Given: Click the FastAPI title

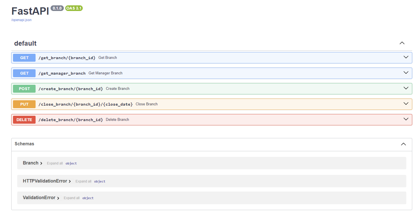Looking at the screenshot, I should point(30,11).
